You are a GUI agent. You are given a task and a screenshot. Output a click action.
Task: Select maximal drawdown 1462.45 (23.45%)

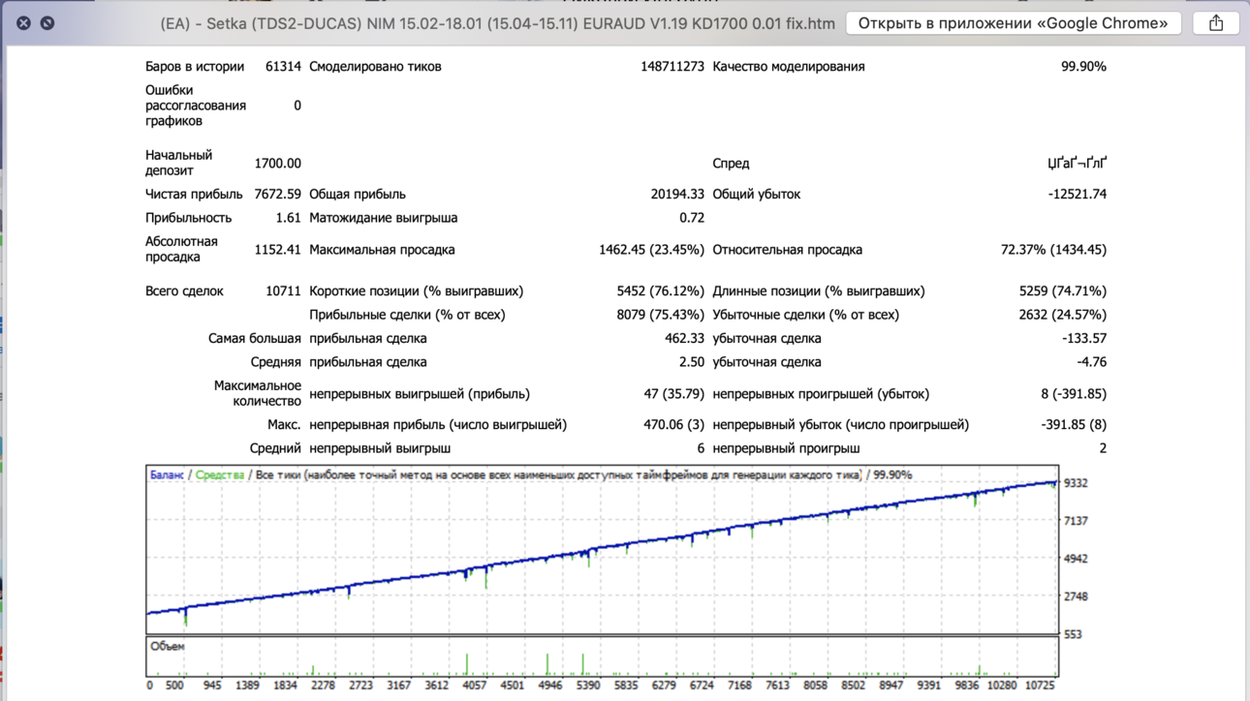651,250
